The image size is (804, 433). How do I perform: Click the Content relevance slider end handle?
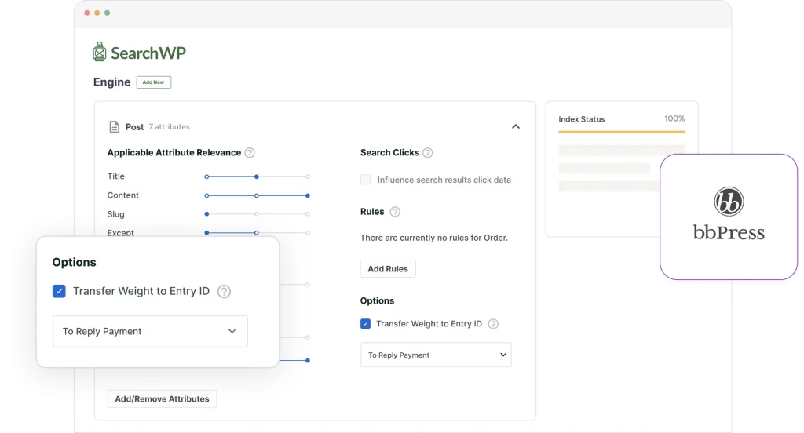tap(308, 196)
